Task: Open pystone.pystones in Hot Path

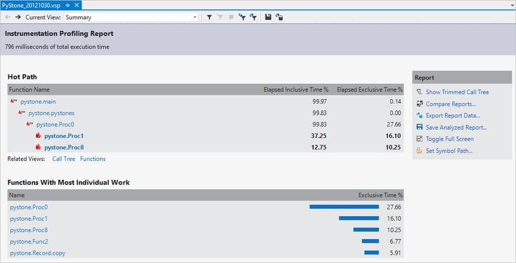Action: pyautogui.click(x=52, y=113)
